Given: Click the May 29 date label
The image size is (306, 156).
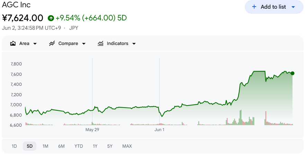Looking at the screenshot, I should click(x=92, y=130).
